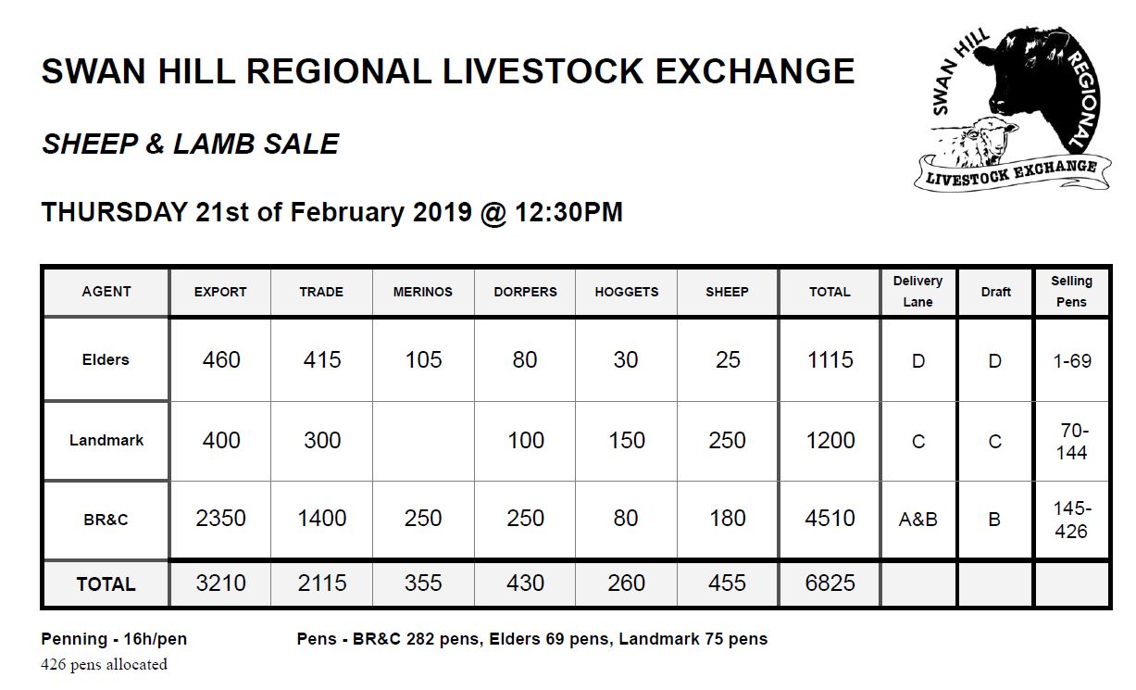Click the 426 pens allocated text
Viewport: 1136px width, 690px height.
(105, 664)
